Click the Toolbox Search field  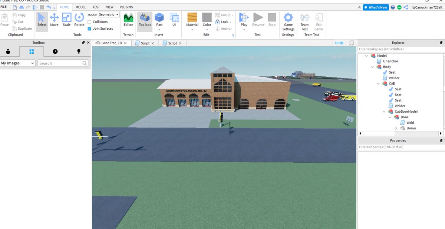(59, 63)
